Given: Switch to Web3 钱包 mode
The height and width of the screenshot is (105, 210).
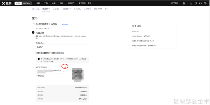Looking at the screenshot, I should (27, 3).
